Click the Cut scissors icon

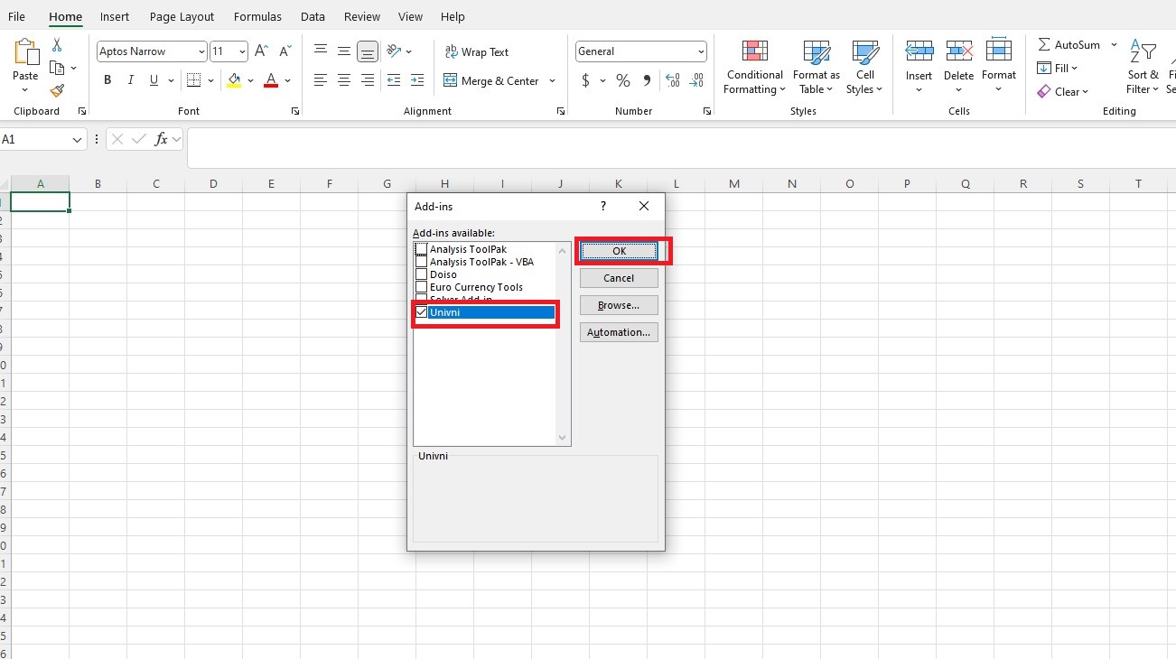coord(57,44)
